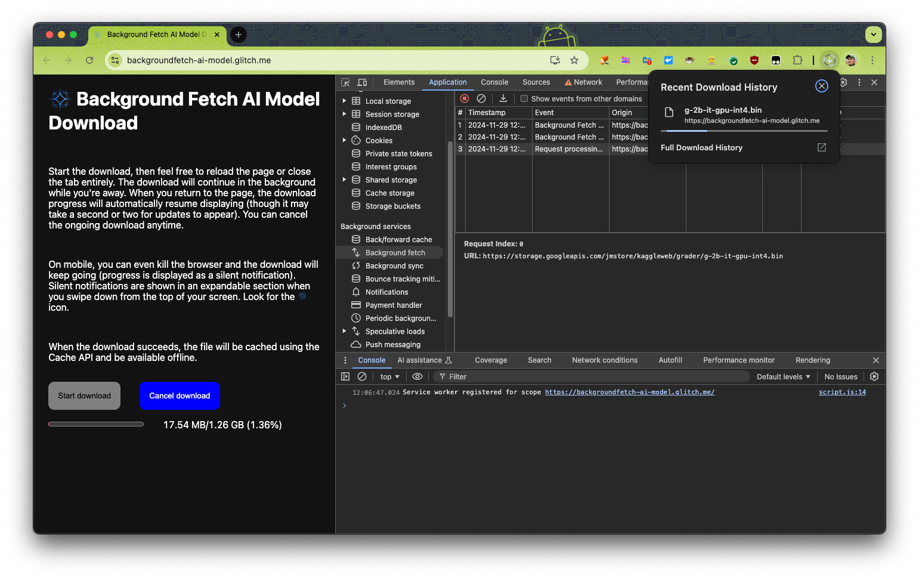The height and width of the screenshot is (578, 919).
Task: Clear the background services events list
Action: pyautogui.click(x=482, y=98)
